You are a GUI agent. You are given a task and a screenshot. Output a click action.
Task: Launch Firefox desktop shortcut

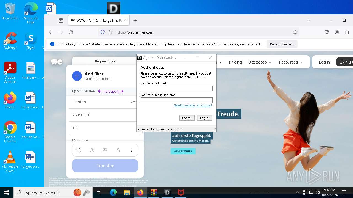coord(10,100)
